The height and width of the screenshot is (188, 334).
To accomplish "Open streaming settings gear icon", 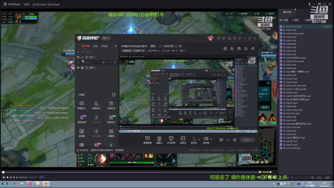I will click(235, 140).
